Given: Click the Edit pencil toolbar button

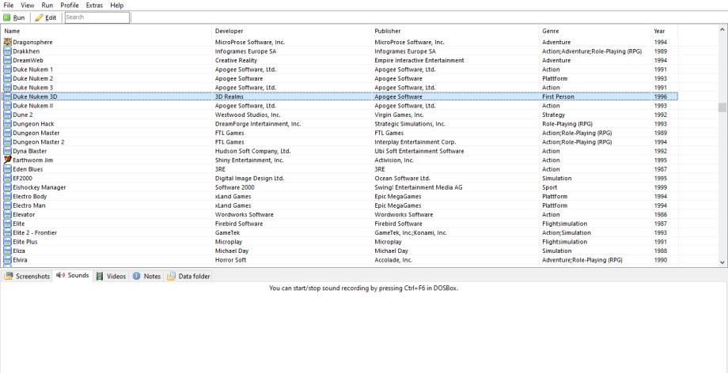Looking at the screenshot, I should tap(46, 17).
